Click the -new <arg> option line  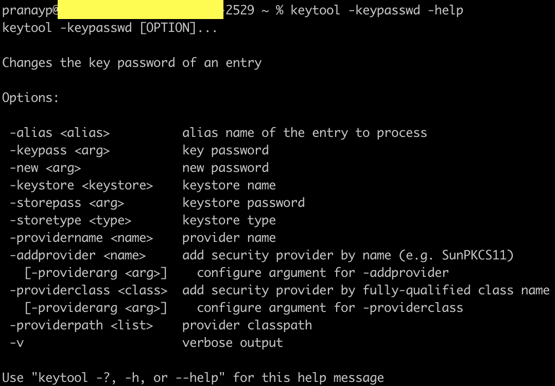click(x=45, y=168)
